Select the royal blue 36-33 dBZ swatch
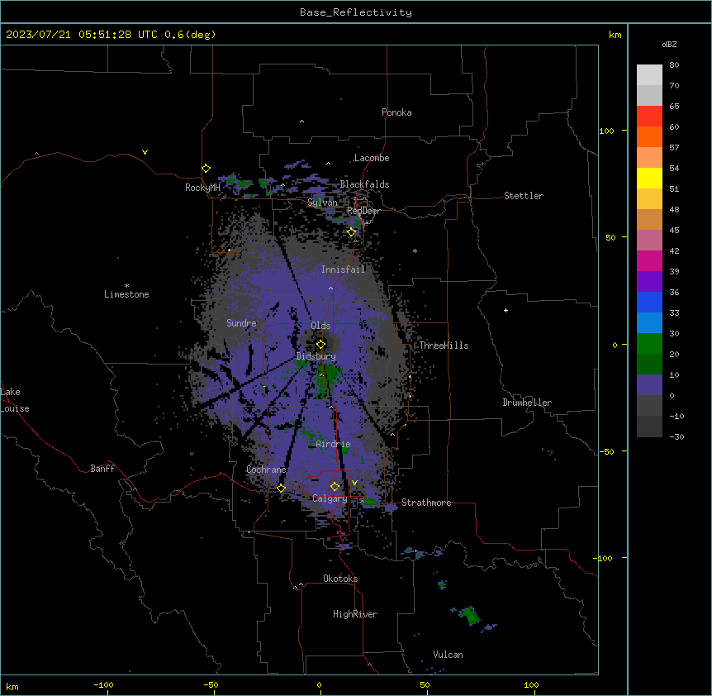Screen dimensions: 712x696 [649, 302]
